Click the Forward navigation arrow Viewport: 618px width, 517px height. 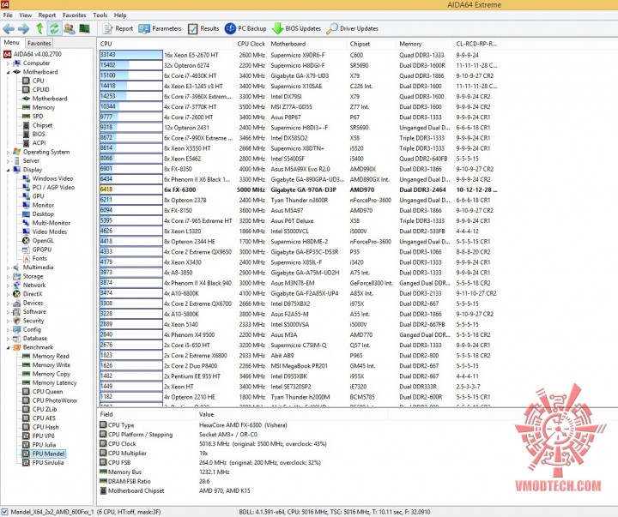pyautogui.click(x=23, y=29)
